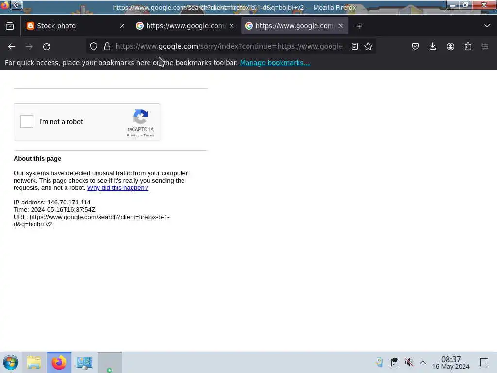Close the middle Google tab
497x373 pixels.
[232, 26]
